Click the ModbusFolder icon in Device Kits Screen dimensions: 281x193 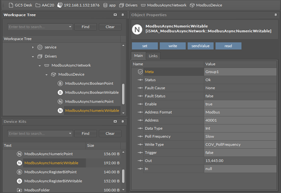[x=19, y=190]
